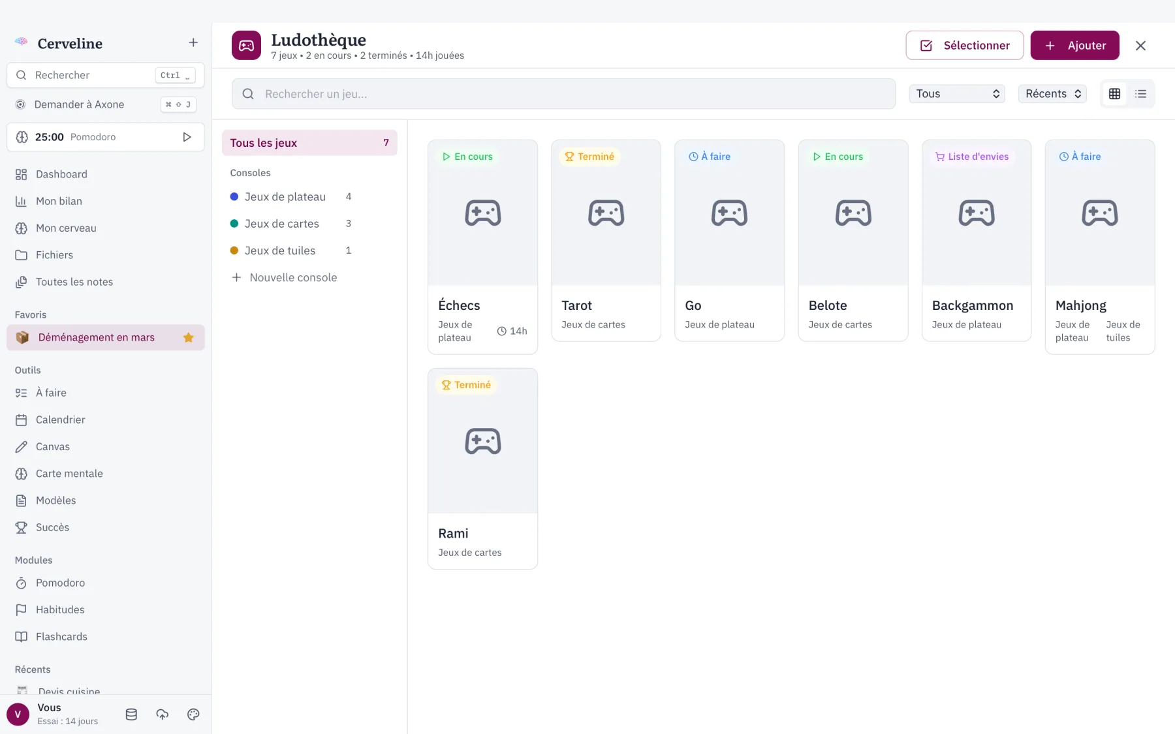Click Nouvelle console
This screenshot has height=734, width=1175.
(309, 277)
